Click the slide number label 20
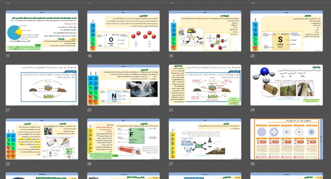331x179 pixels. tap(253, 56)
